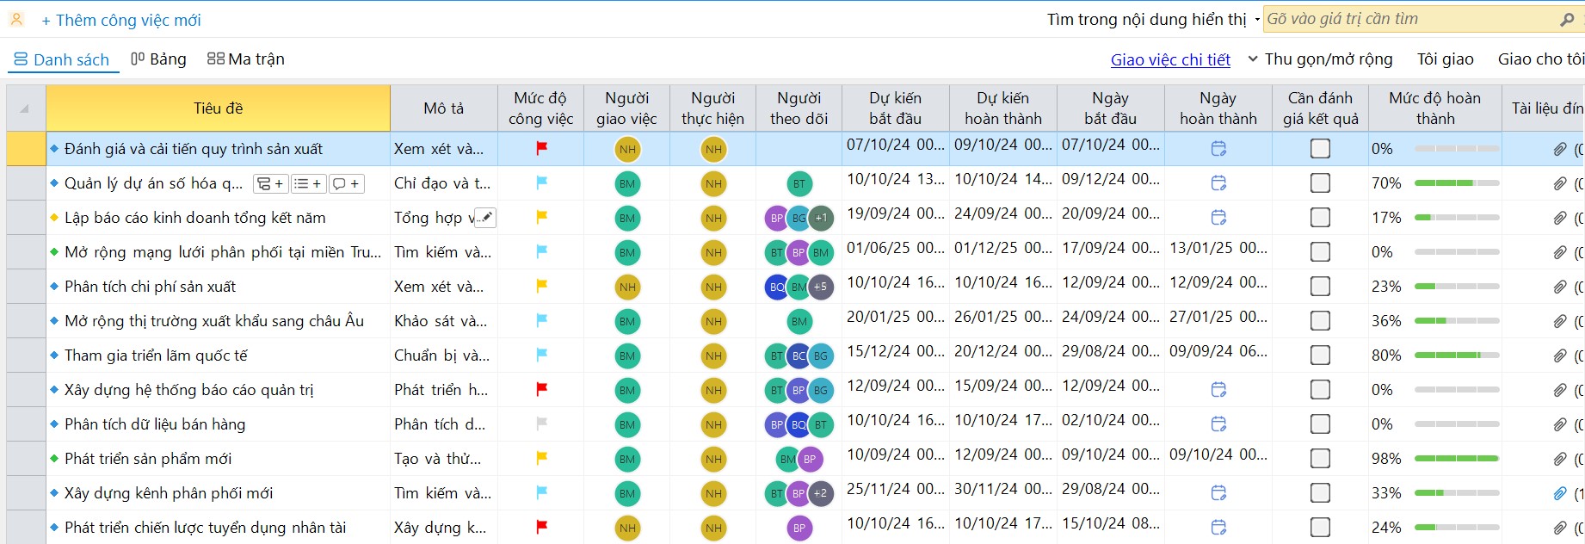The width and height of the screenshot is (1585, 544).
Task: Click blue attachment paperclip on Xây dựng kênh phân phối row
Action: point(1559,493)
